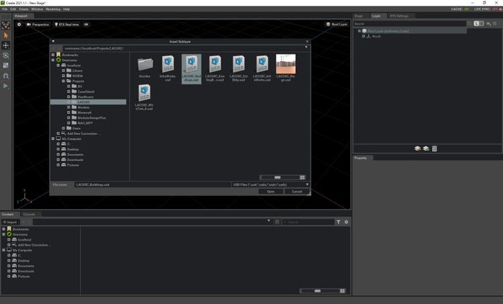The width and height of the screenshot is (503, 304).
Task: Open the Edit menu
Action: point(13,9)
